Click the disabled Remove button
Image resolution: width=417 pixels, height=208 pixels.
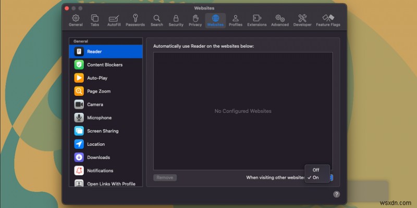tap(165, 178)
